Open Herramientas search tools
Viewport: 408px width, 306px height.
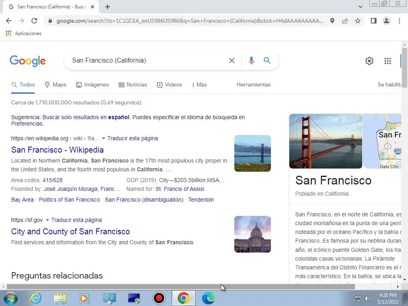tap(253, 85)
